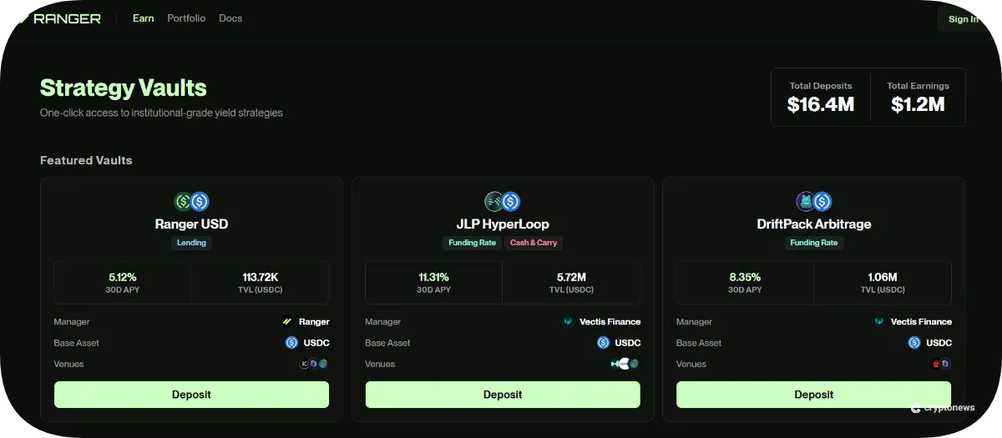Open the DriftPack Arbitrage vault title

click(813, 224)
